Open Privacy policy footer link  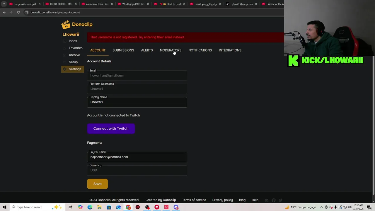[222, 200]
